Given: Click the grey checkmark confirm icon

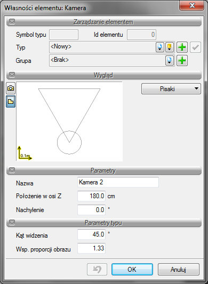Looking at the screenshot, I should pos(195,47).
